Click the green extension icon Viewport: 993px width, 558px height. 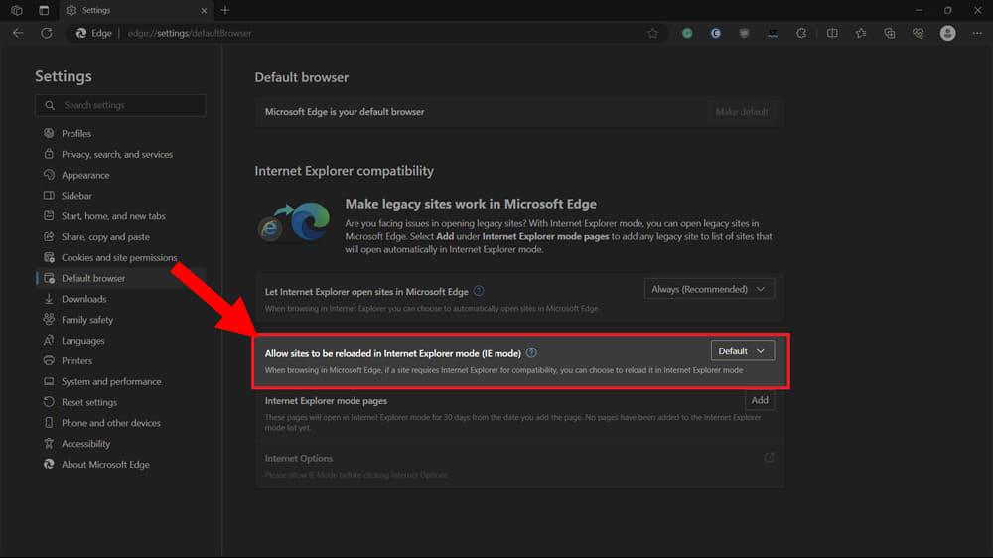click(x=687, y=33)
